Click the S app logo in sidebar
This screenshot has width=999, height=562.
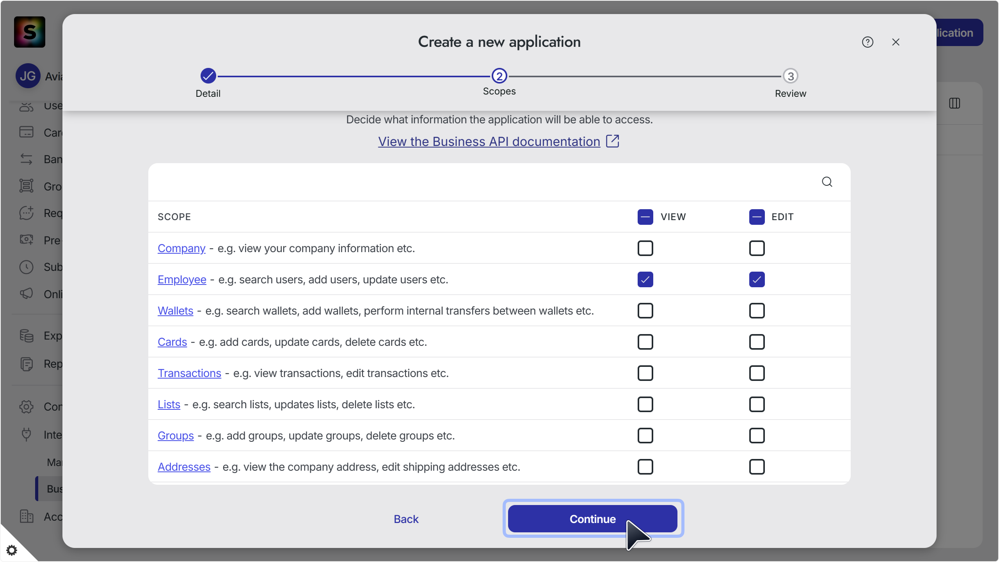(x=30, y=32)
